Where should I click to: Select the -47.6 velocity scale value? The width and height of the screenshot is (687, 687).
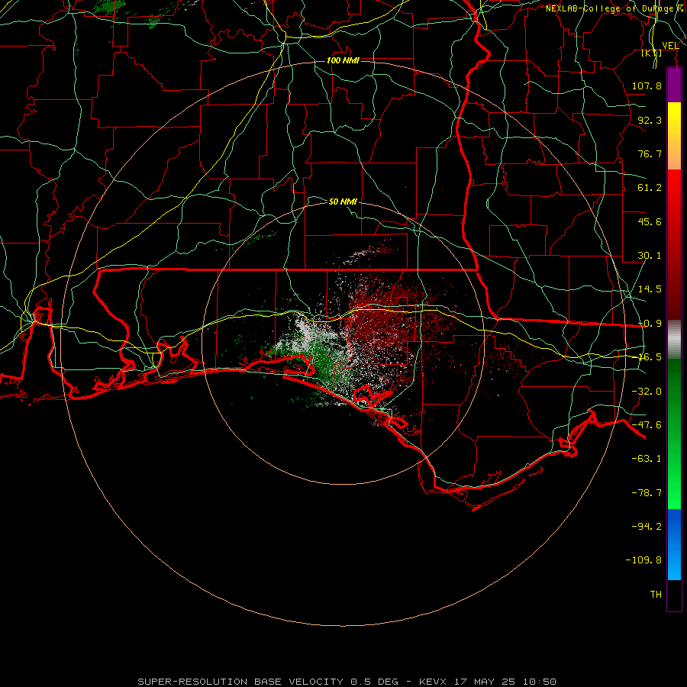647,425
